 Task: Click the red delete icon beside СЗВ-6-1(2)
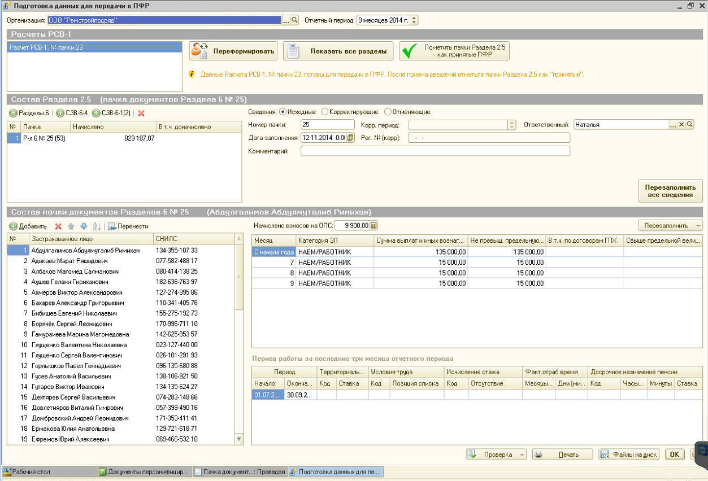coord(141,113)
